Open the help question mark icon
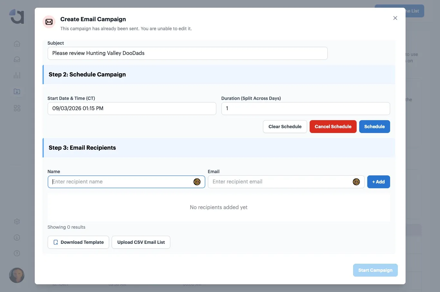The width and height of the screenshot is (440, 292). [x=17, y=253]
